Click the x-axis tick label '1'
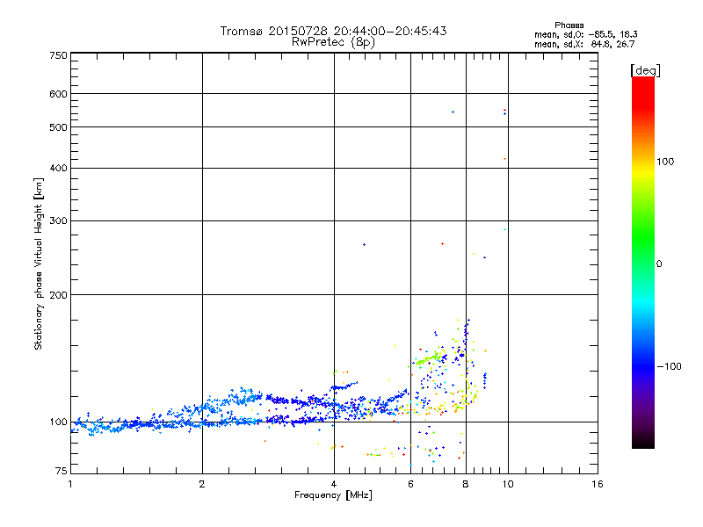 [x=70, y=484]
